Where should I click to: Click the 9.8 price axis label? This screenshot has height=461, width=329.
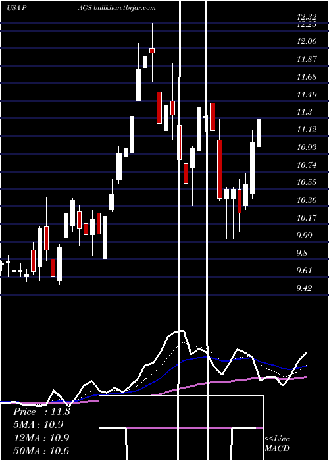(x=302, y=253)
